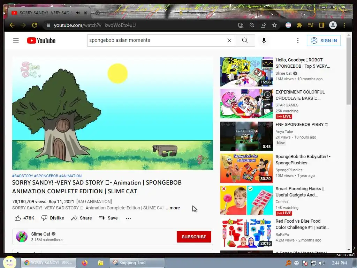The height and width of the screenshot is (268, 357).
Task: Click the Dislike thumbs down button
Action: (x=53, y=218)
